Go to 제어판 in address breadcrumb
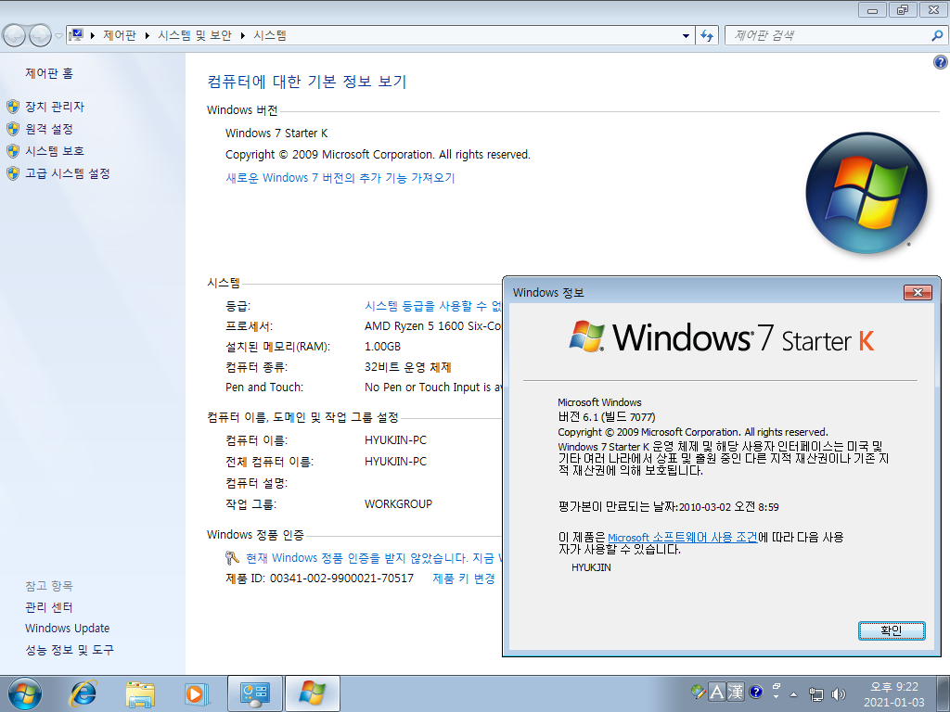This screenshot has width=950, height=712. (120, 36)
